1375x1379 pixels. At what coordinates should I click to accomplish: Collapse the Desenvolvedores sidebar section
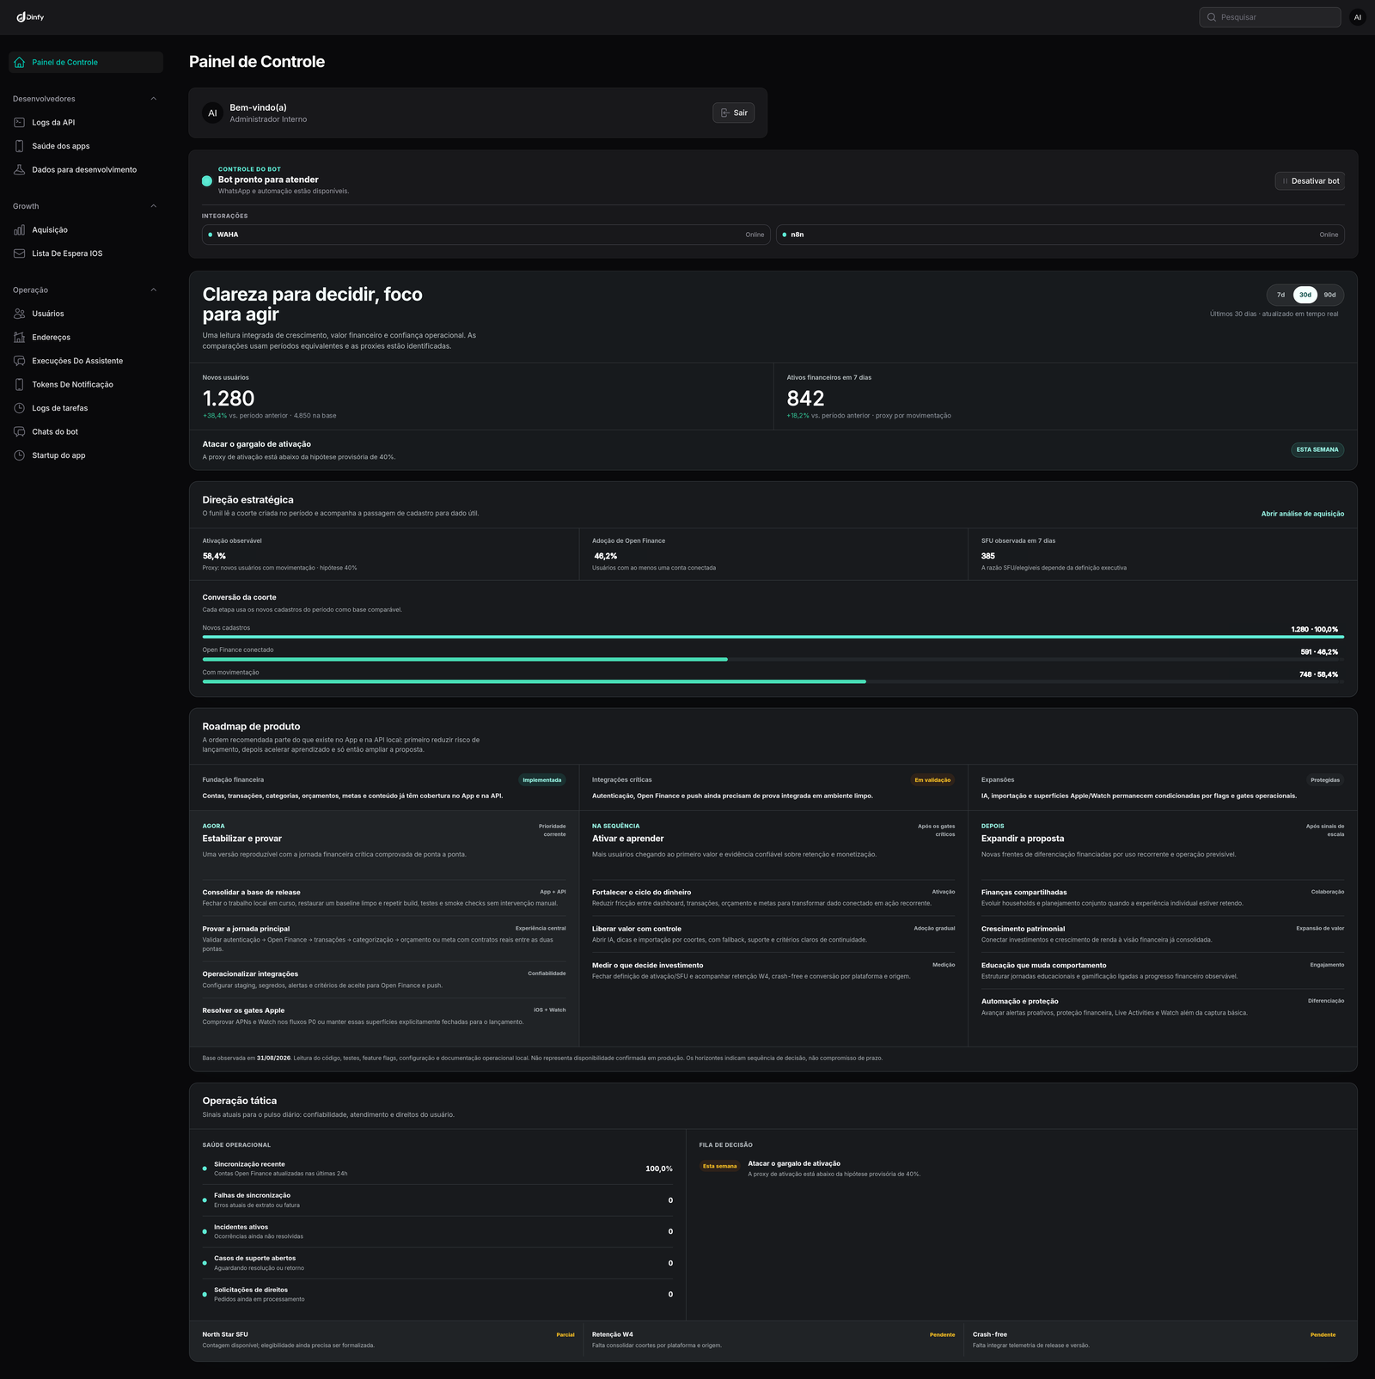(154, 99)
